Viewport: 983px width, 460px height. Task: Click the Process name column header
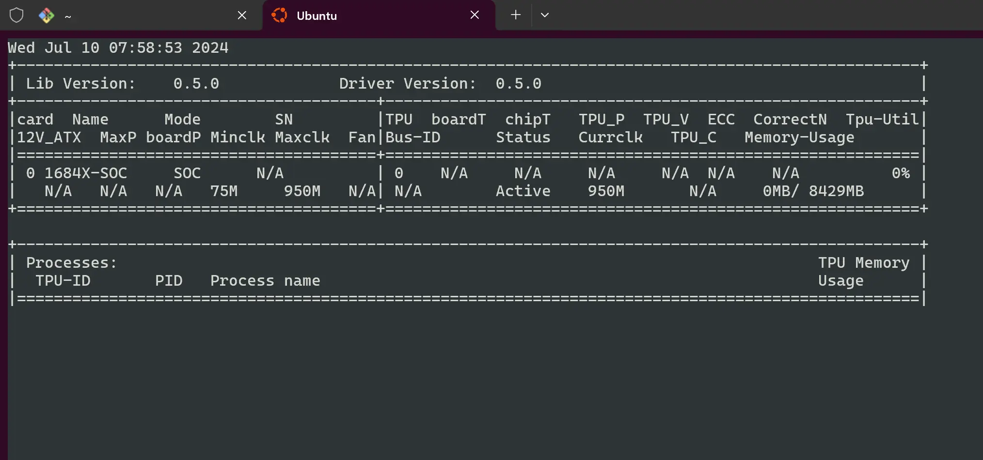265,280
